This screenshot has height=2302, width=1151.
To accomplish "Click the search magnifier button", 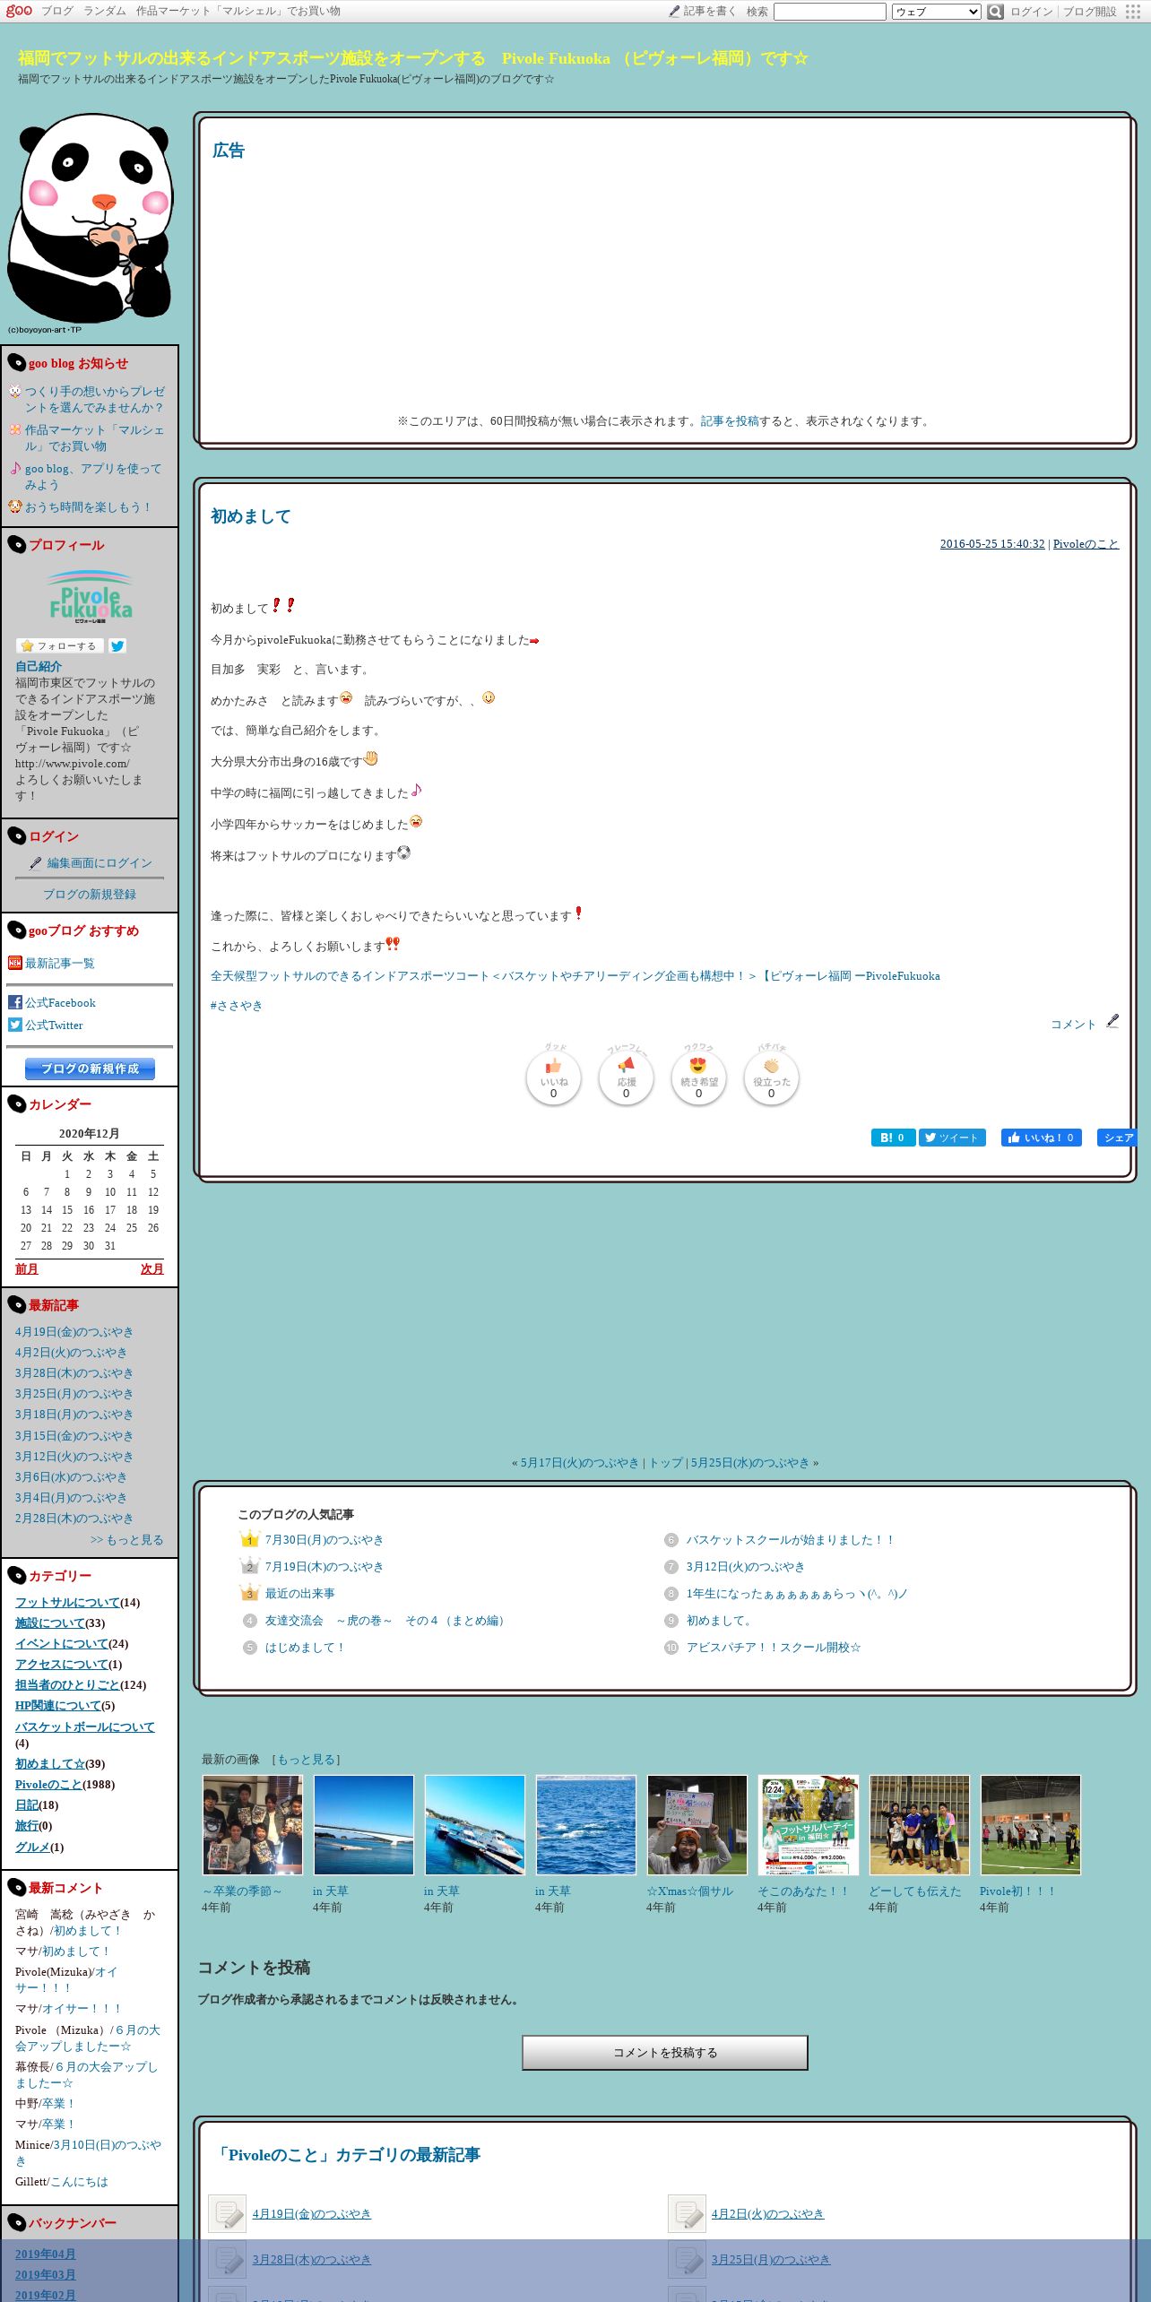I will [x=995, y=12].
